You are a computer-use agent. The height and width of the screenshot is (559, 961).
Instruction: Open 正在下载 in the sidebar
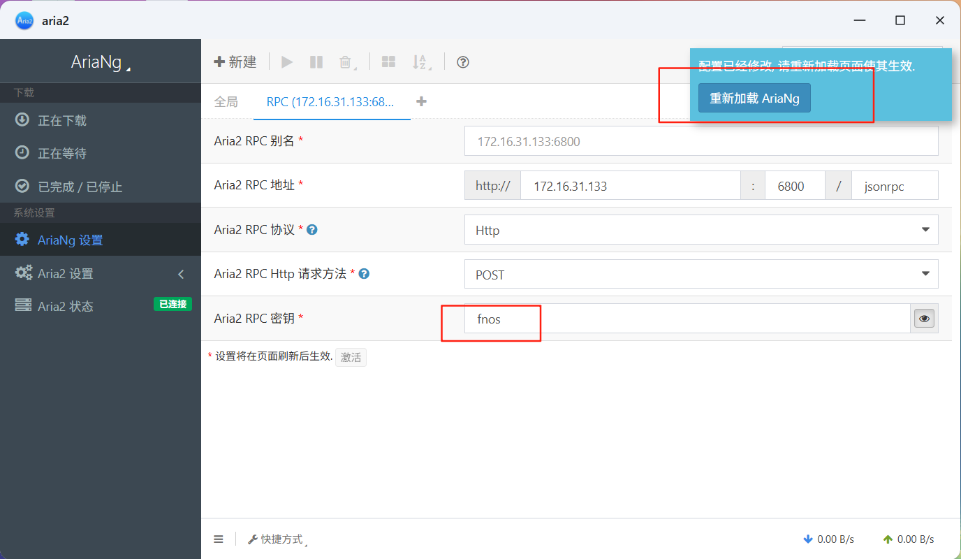[101, 120]
